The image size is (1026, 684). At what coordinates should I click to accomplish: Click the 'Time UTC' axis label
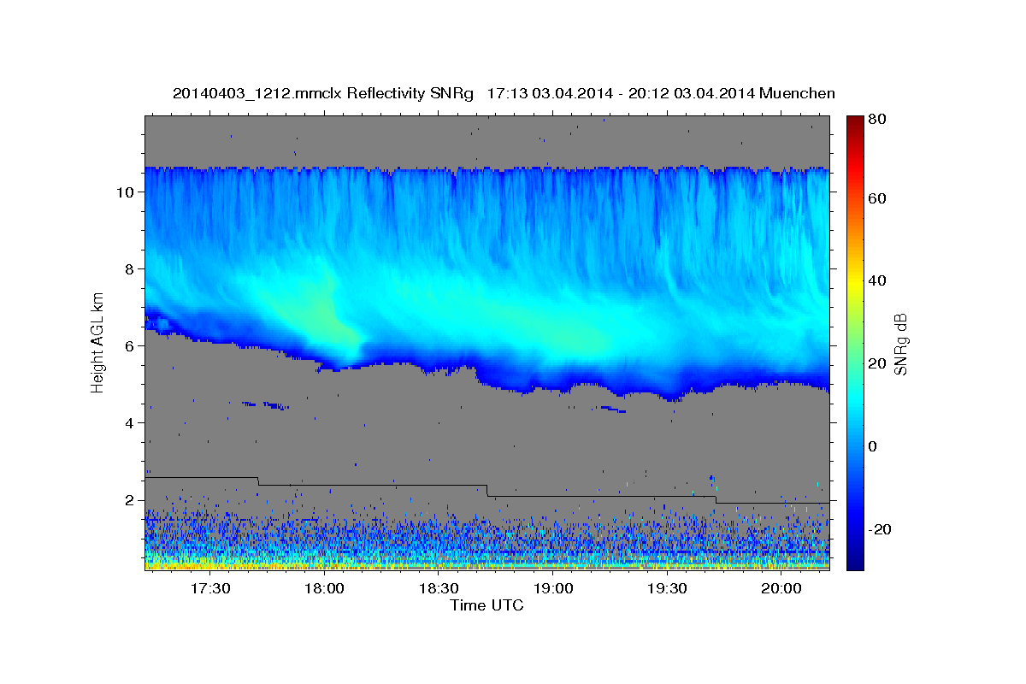coord(486,605)
